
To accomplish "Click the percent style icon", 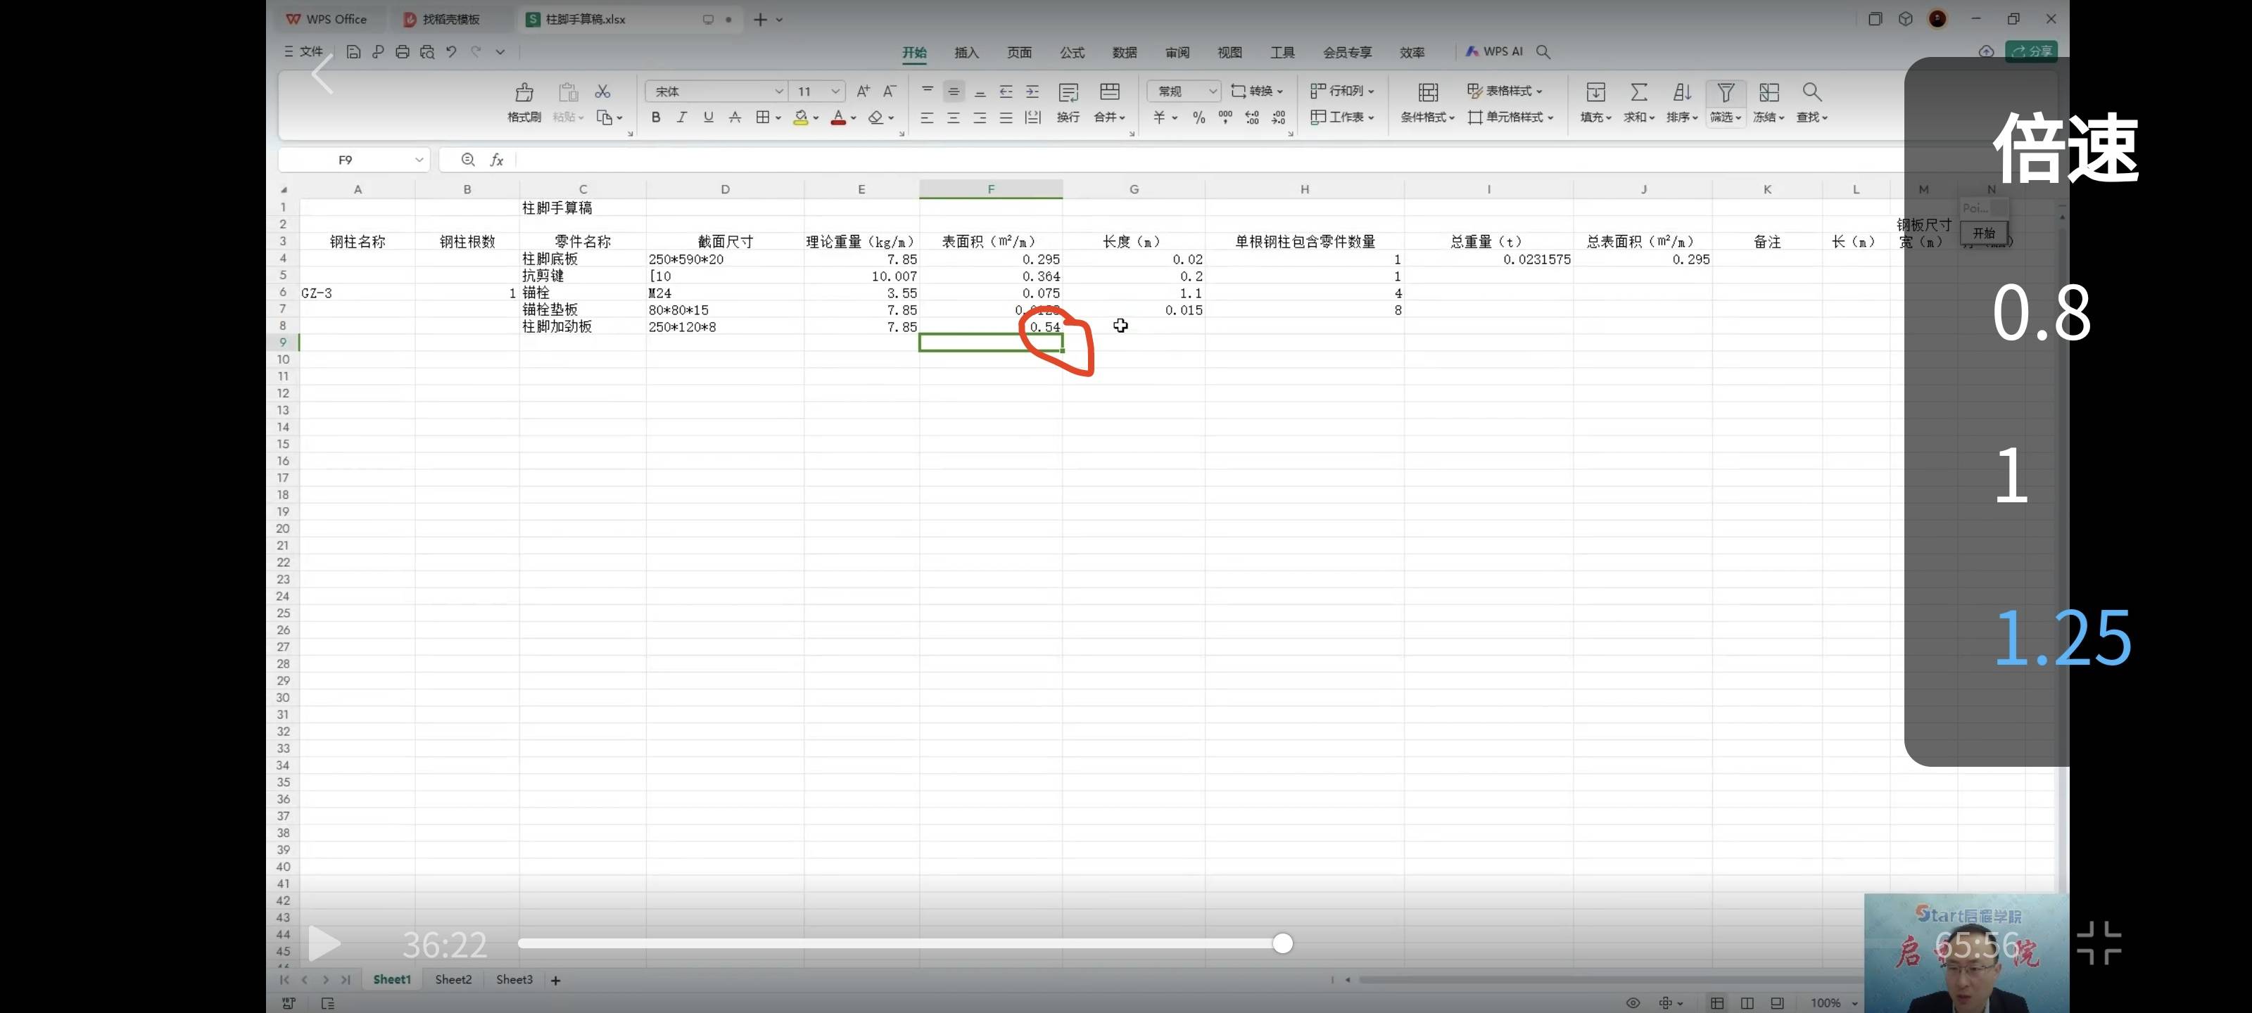I will pos(1198,117).
